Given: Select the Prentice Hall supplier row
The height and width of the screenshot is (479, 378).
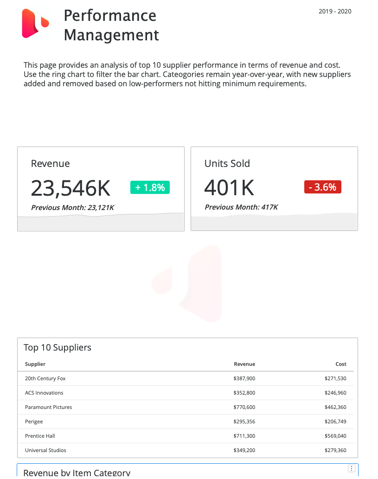Looking at the screenshot, I should (40, 436).
